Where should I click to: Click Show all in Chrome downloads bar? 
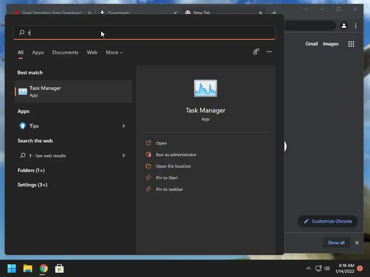pos(336,243)
